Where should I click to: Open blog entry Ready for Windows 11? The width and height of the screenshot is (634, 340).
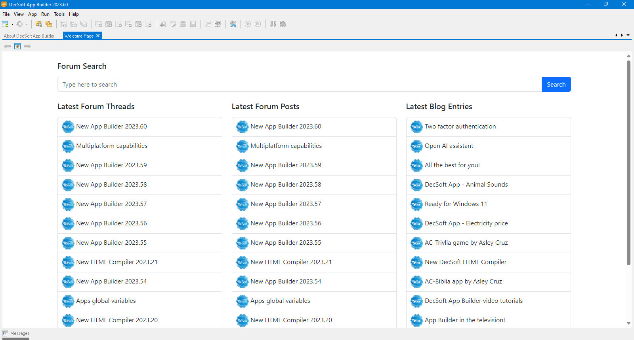489,204
